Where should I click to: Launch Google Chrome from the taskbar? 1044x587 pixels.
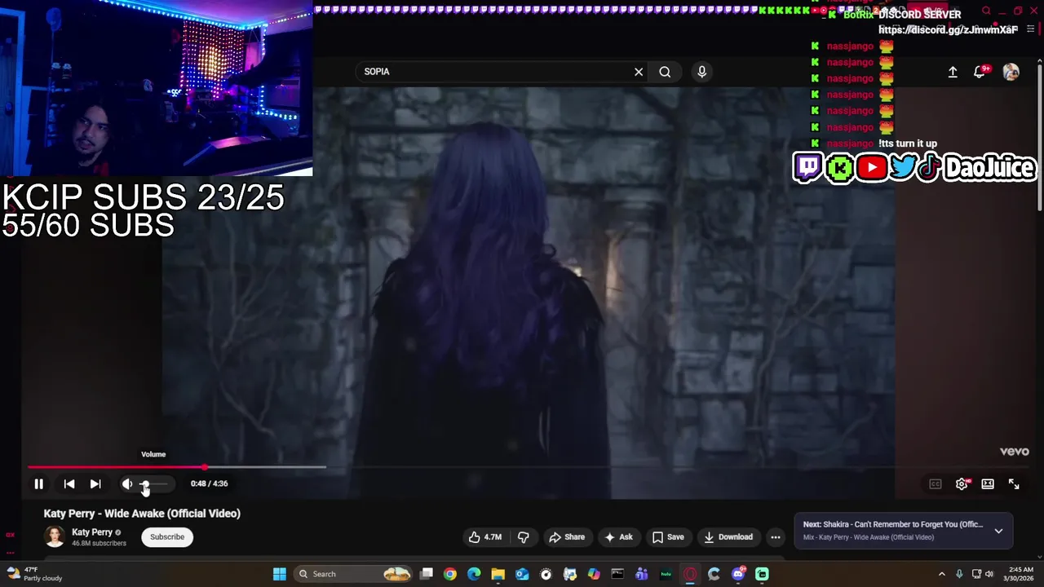pyautogui.click(x=450, y=574)
